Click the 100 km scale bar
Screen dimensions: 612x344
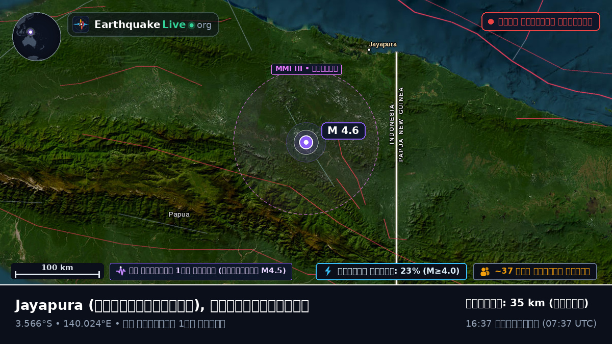57,271
